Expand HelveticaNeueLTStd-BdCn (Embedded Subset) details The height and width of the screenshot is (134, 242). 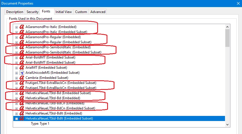[16, 109]
